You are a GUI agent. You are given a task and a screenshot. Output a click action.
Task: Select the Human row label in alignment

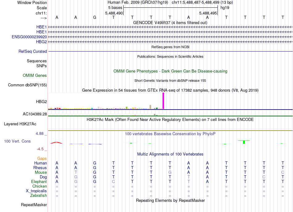[x=40, y=163]
